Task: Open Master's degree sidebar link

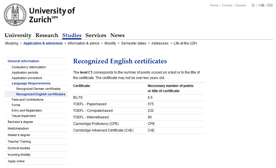Action: (x=19, y=135)
